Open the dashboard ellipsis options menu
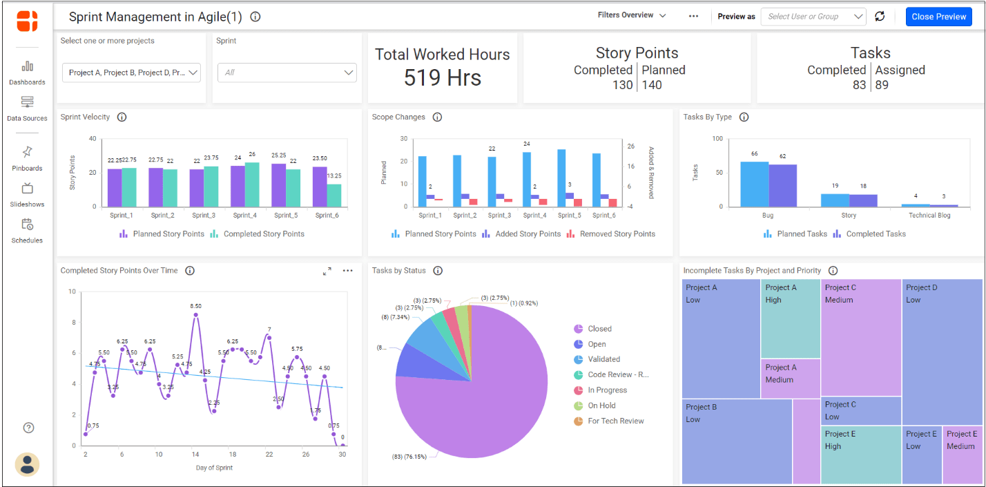986x487 pixels. (x=693, y=15)
